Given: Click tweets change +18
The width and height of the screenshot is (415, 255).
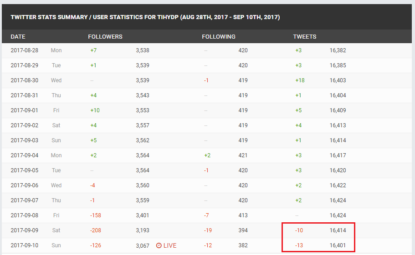Looking at the screenshot, I should (x=300, y=80).
